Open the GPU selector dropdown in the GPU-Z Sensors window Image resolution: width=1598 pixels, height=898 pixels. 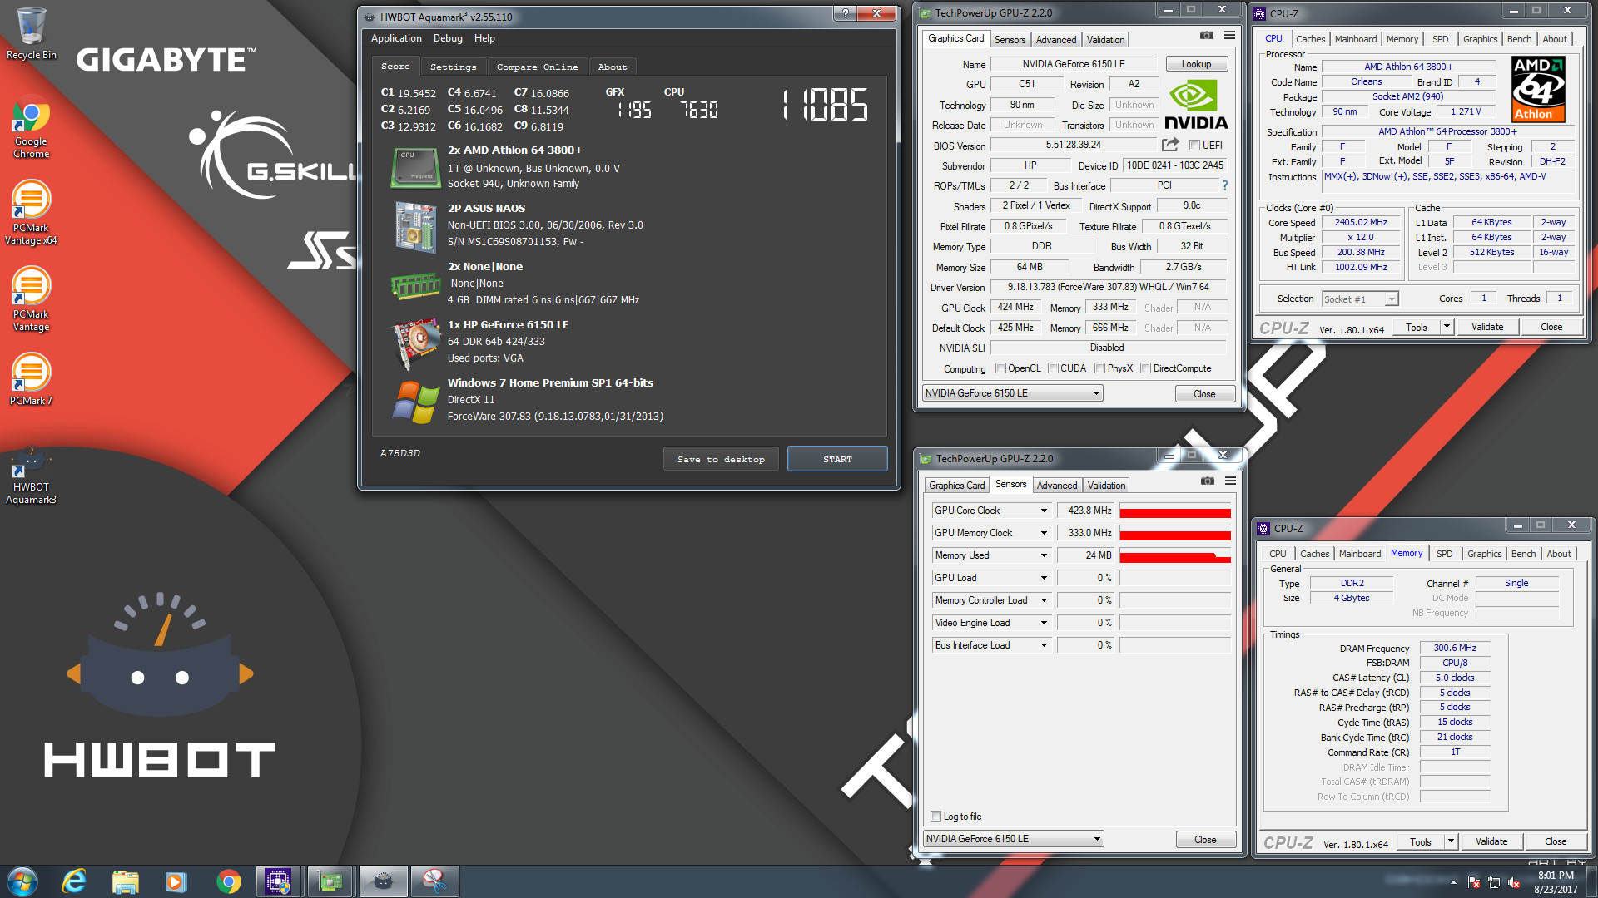pos(1014,839)
